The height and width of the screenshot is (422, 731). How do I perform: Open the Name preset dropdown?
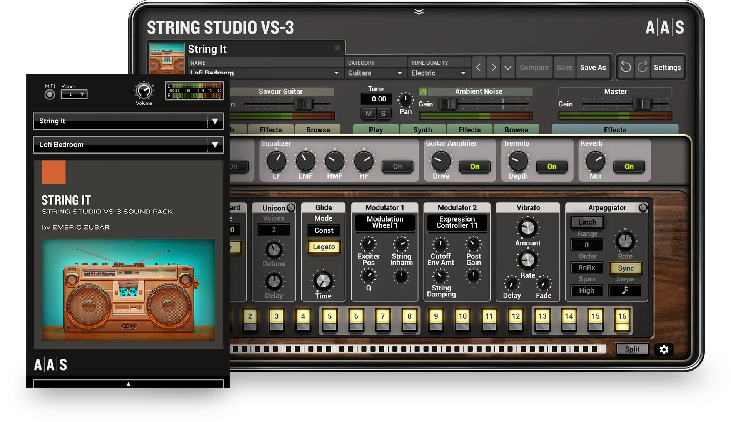[x=265, y=73]
